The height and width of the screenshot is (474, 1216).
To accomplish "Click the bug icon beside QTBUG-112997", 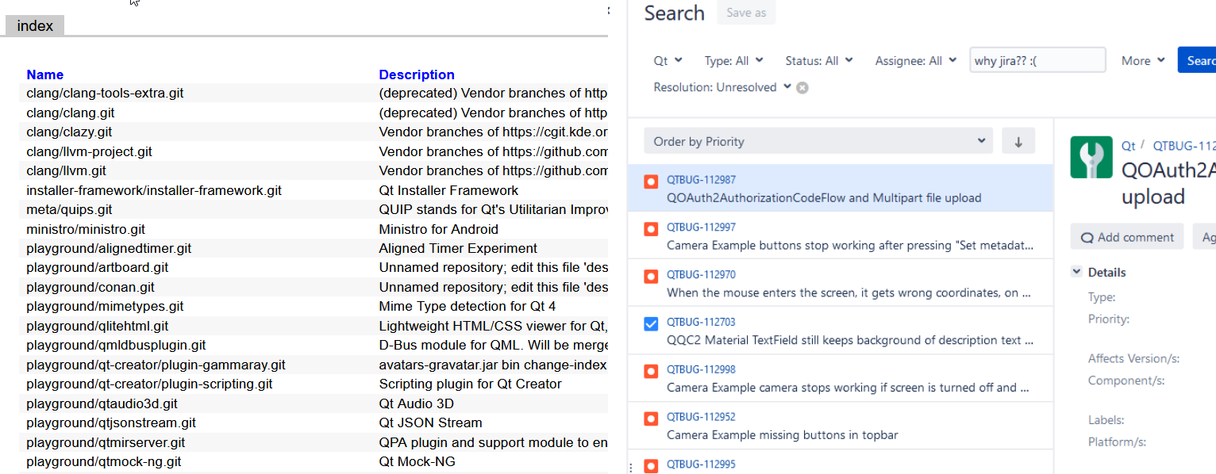I will click(651, 229).
